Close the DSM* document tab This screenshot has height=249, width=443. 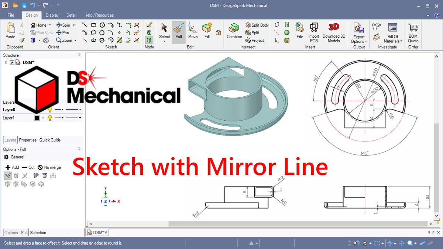pos(106,233)
